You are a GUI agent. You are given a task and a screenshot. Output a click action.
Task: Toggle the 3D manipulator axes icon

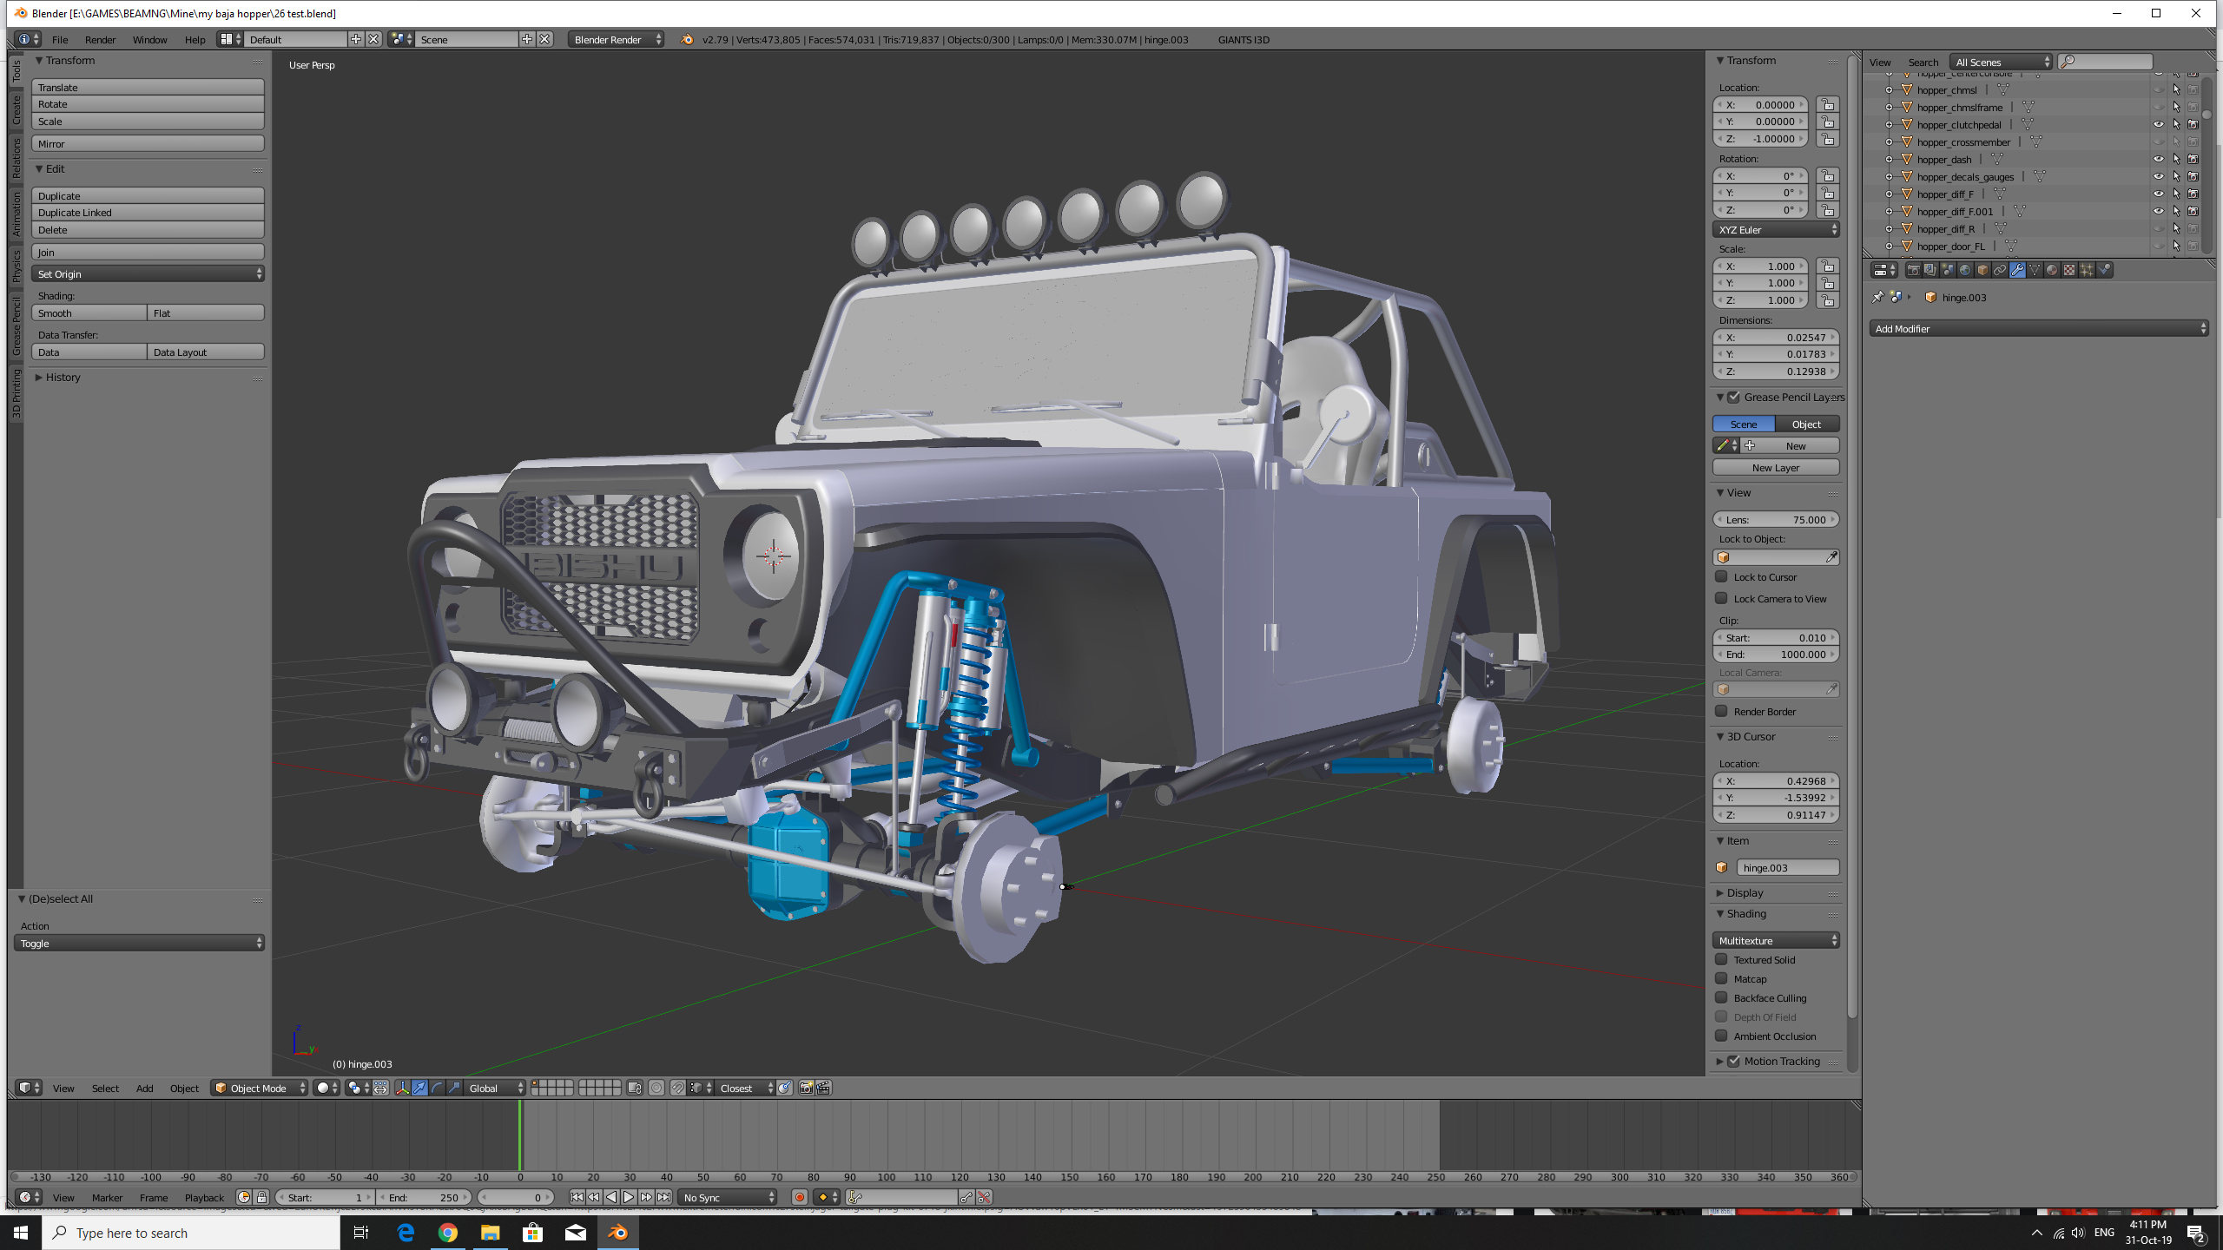[x=403, y=1089]
